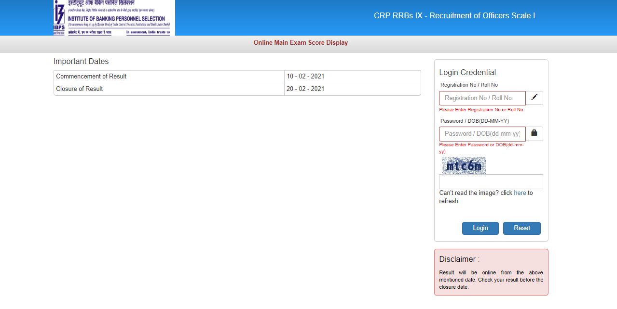Screen dimensions: 617x309
Task: Select the Commencement of Result row
Action: (169, 76)
